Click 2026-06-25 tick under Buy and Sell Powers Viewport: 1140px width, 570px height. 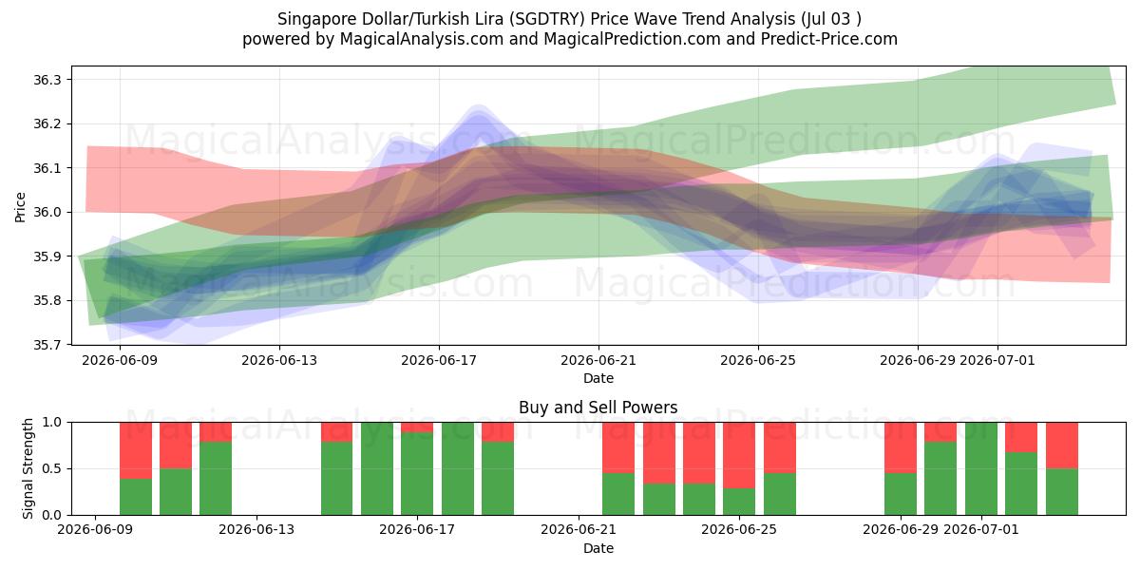click(x=739, y=531)
